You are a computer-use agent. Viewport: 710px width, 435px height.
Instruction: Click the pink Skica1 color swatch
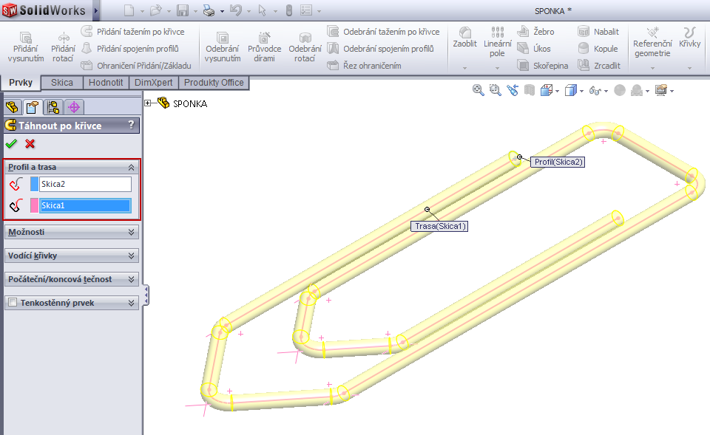point(33,205)
